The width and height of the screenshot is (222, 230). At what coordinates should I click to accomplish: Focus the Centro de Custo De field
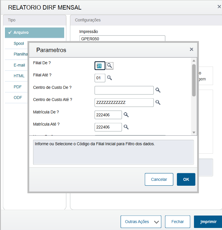(x=124, y=90)
